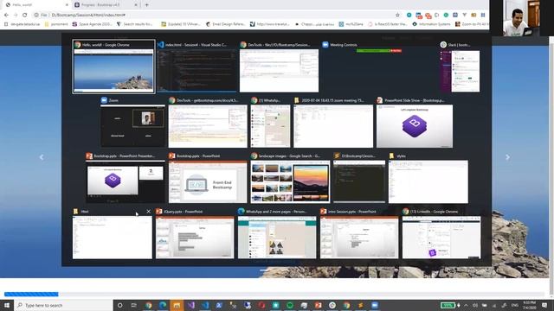Open the Windows Start menu
Viewport: 554px width, 311px height.
[7, 305]
